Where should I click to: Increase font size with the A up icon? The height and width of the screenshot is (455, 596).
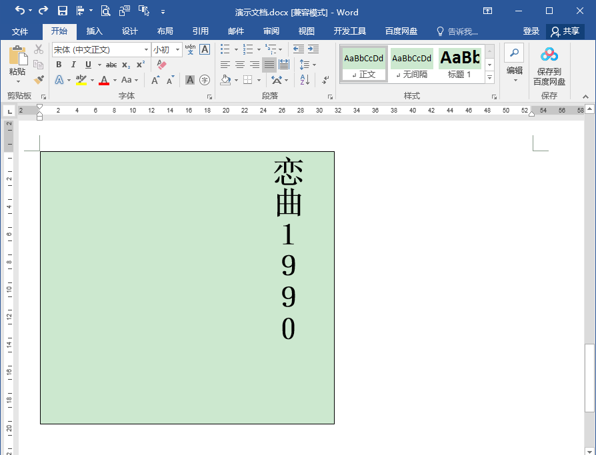155,80
